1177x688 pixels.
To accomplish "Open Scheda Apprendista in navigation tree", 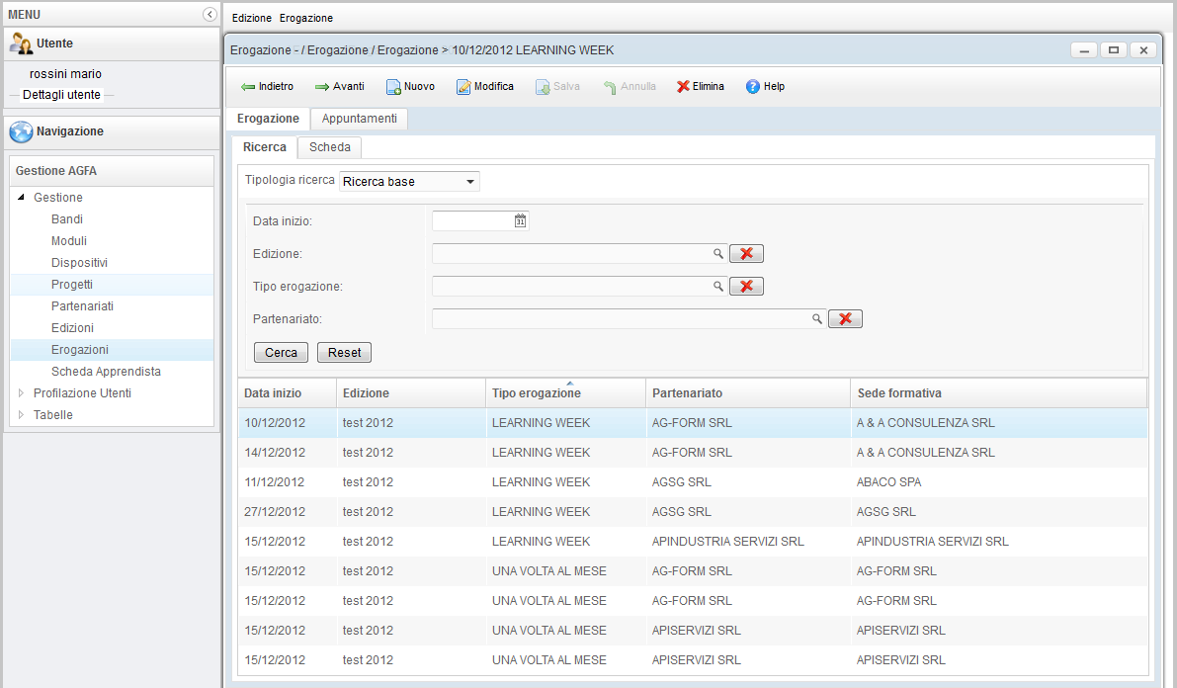I will point(106,372).
